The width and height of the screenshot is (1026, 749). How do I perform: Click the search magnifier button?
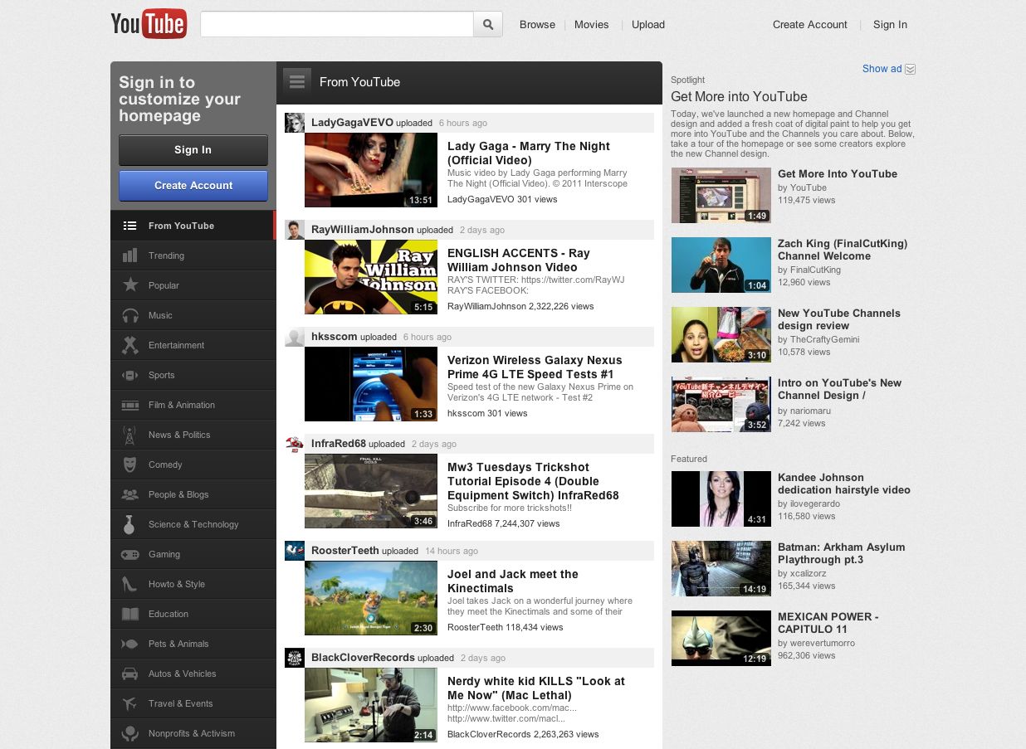coord(488,25)
